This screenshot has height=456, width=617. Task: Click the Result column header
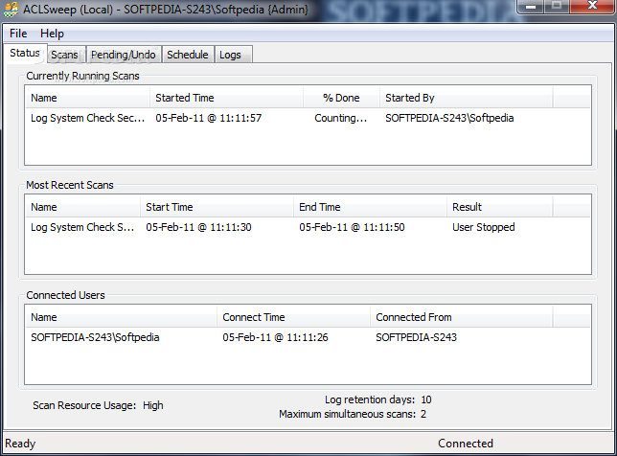(x=500, y=207)
